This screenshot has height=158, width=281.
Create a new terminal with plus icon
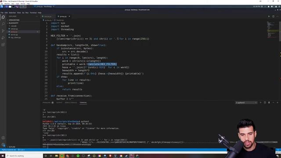(x=260, y=103)
